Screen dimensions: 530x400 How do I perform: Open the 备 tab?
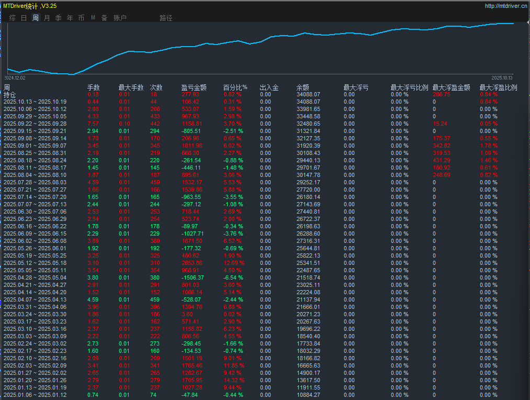(x=104, y=18)
